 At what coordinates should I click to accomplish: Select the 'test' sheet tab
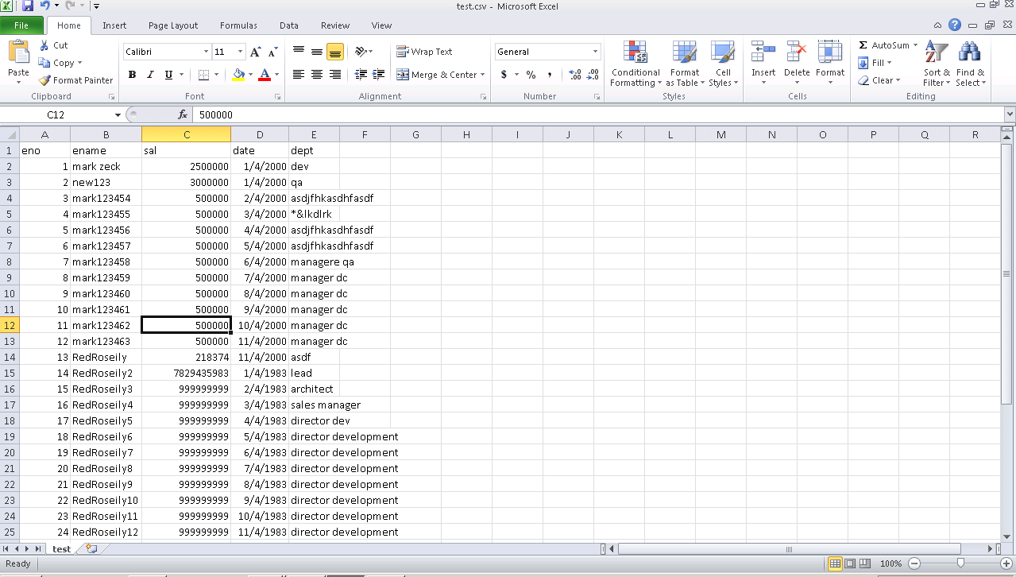pyautogui.click(x=61, y=548)
